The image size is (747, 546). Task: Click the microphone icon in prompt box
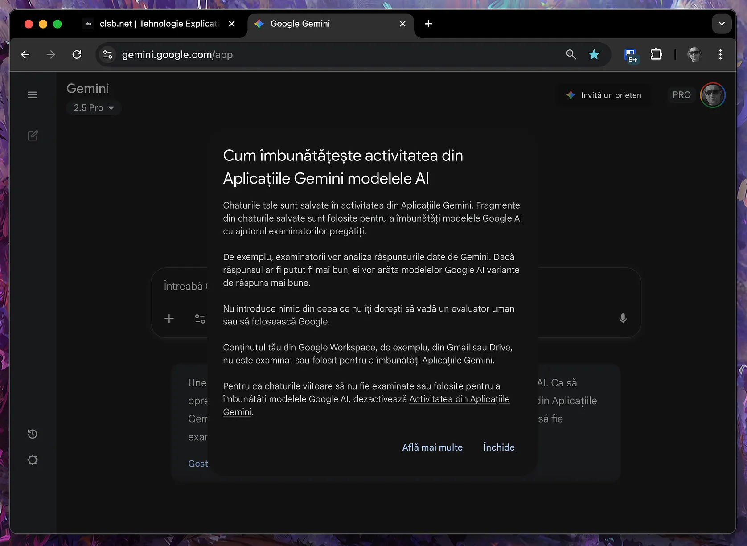coord(623,318)
